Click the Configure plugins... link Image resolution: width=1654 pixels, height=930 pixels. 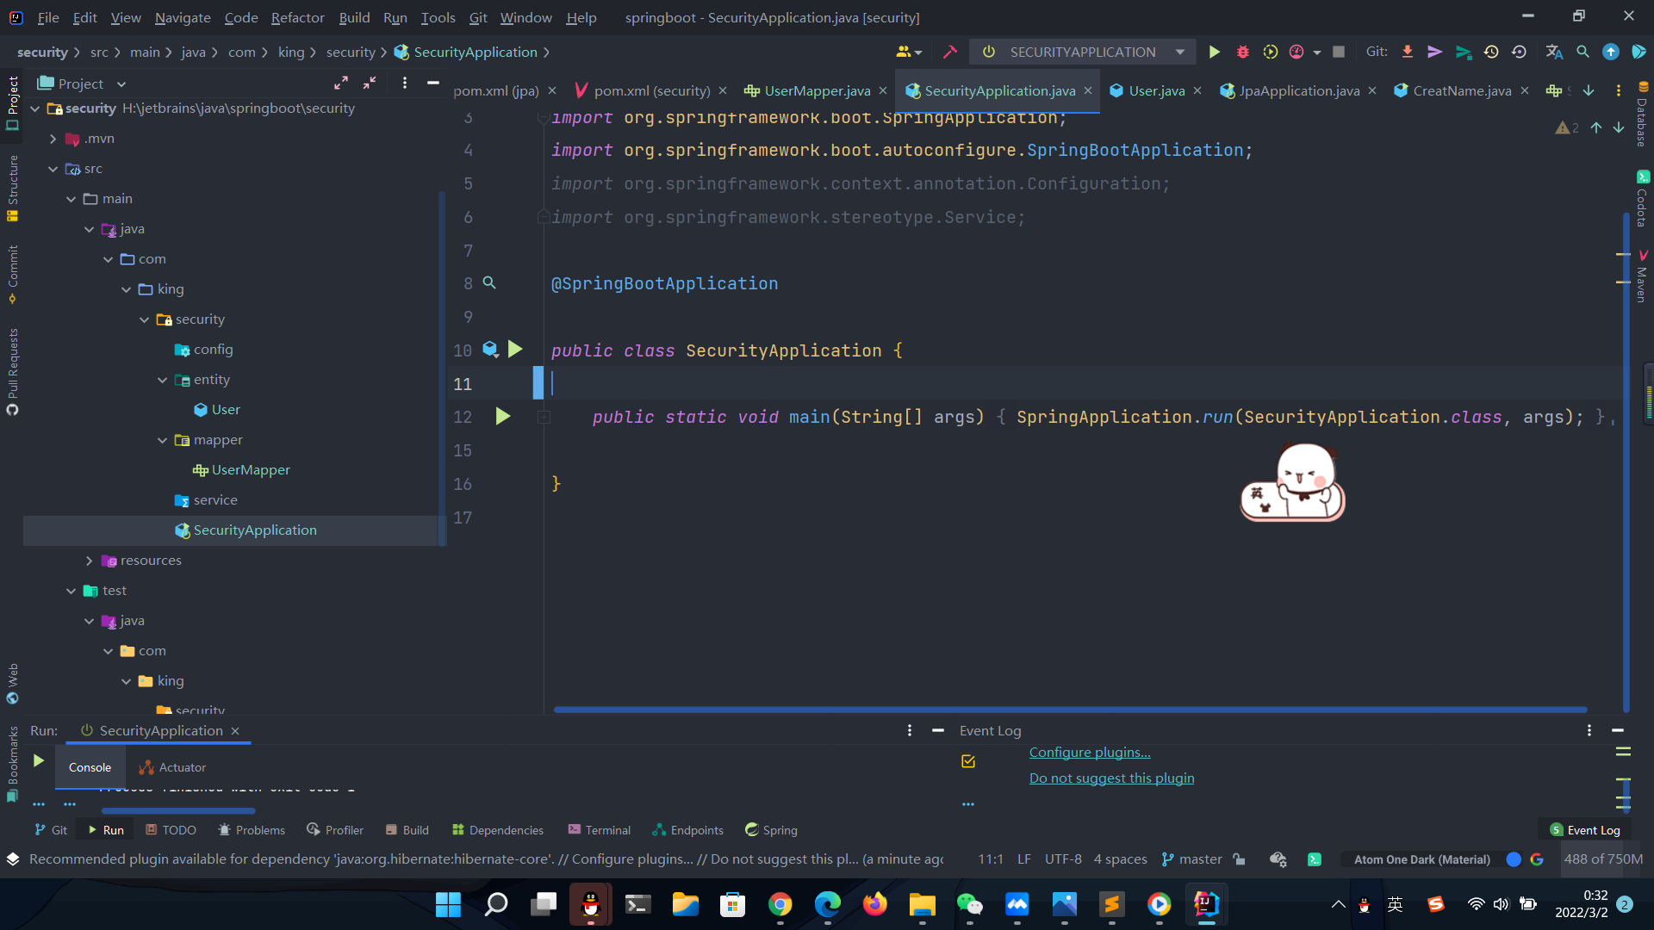[x=1090, y=752]
